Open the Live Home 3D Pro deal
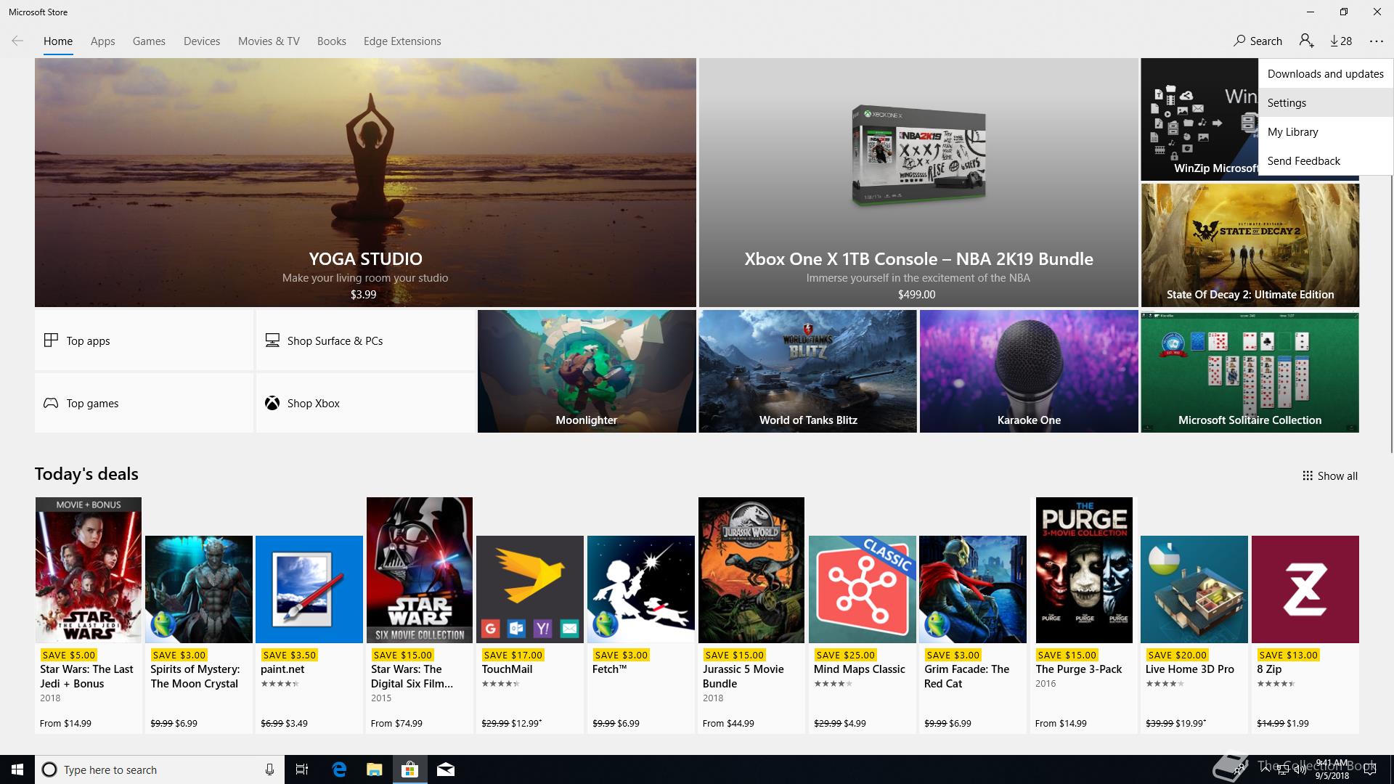Image resolution: width=1394 pixels, height=784 pixels. coord(1194,634)
